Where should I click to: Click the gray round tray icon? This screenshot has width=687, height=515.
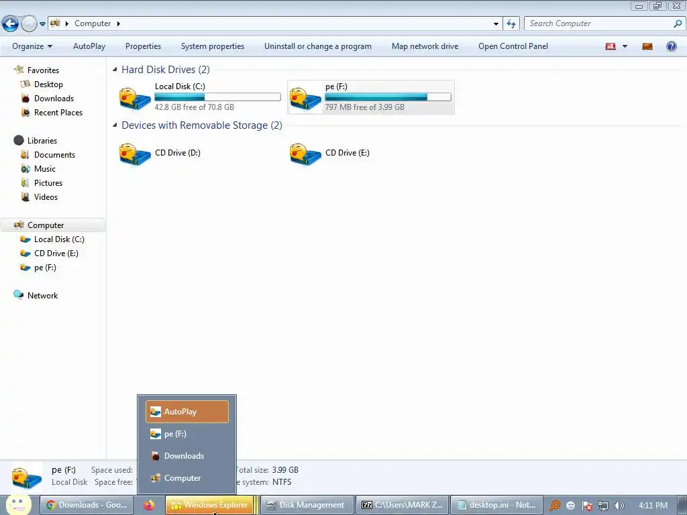pyautogui.click(x=570, y=506)
